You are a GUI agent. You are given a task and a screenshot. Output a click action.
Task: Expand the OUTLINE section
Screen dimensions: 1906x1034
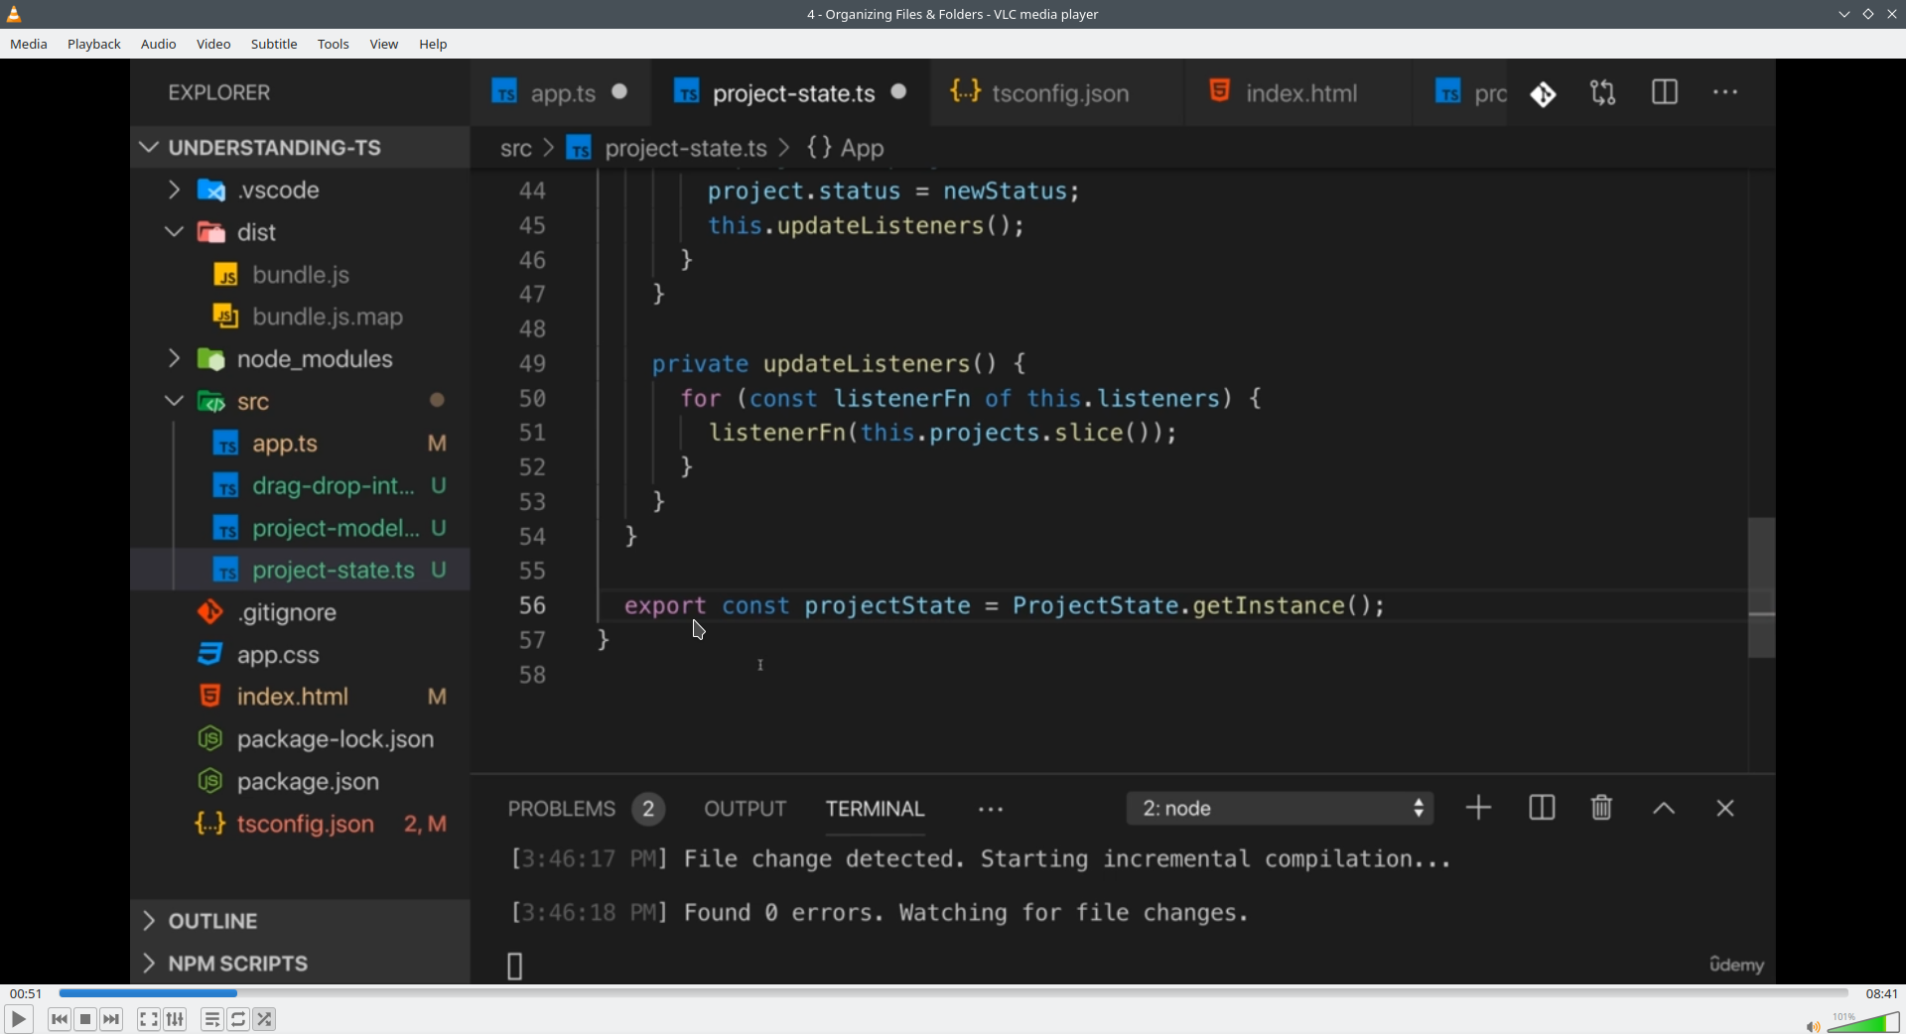[300, 921]
